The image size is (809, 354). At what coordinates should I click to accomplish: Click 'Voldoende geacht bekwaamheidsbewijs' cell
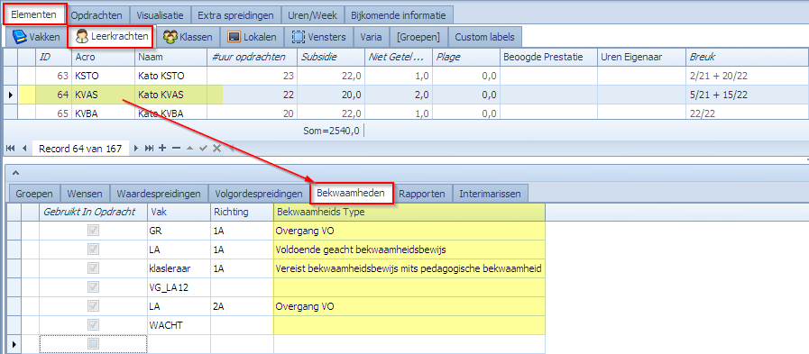tap(409, 250)
